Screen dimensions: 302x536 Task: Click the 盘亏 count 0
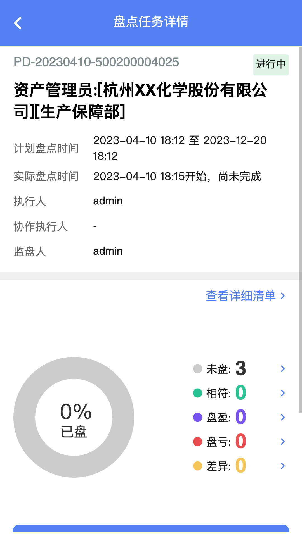coord(241,441)
